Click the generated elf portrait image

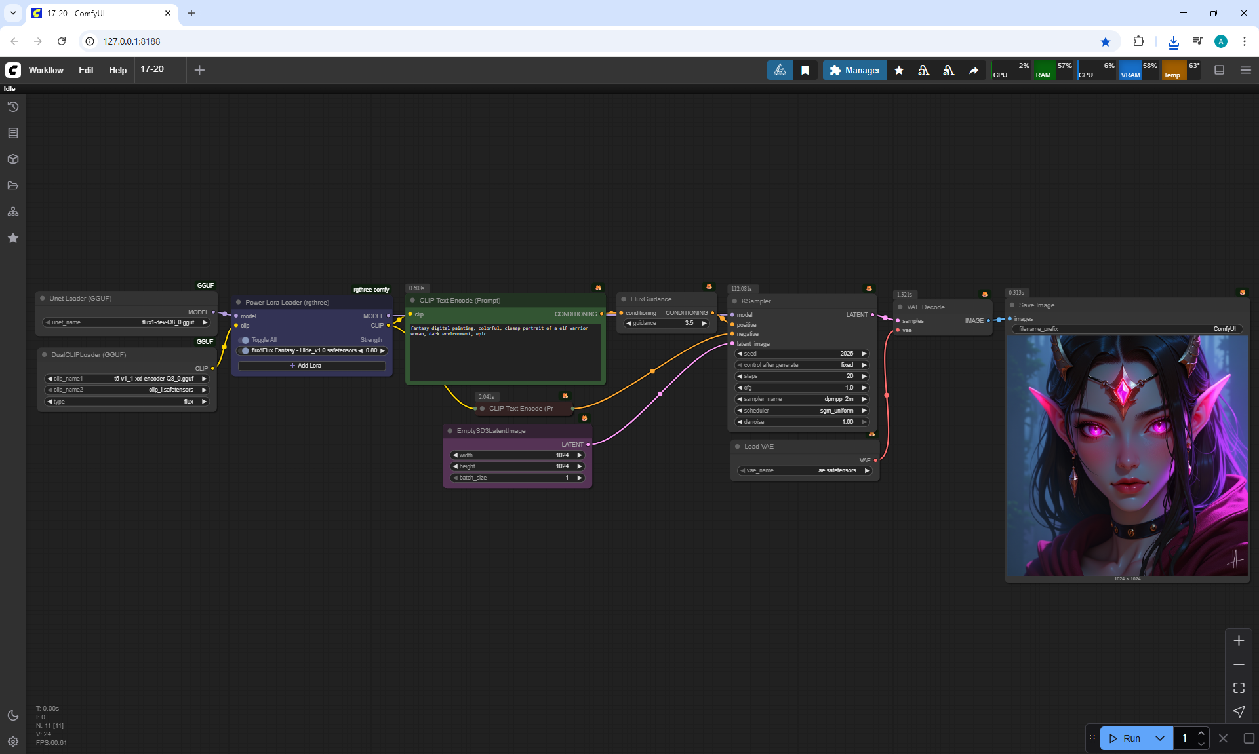coord(1127,455)
